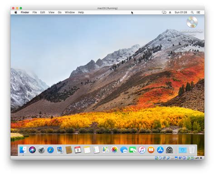Open the Notes app
The image size is (215, 175).
pos(87,150)
